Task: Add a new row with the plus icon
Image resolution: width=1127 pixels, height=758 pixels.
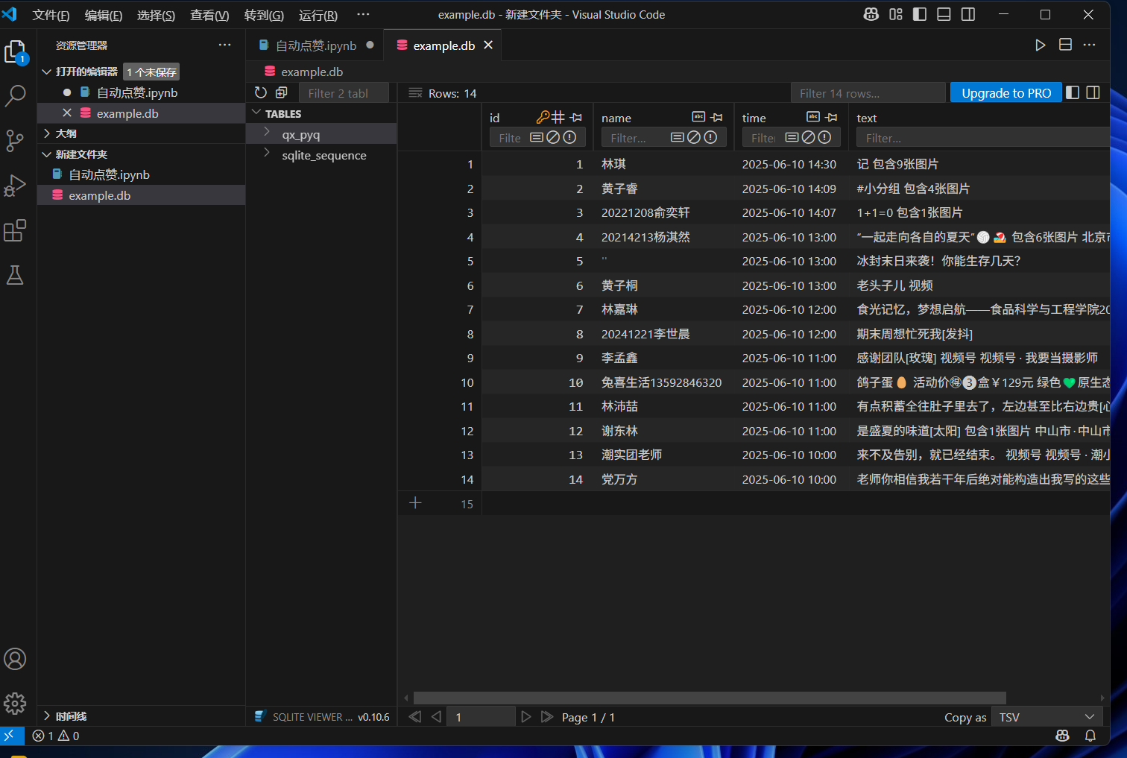Action: [x=416, y=503]
